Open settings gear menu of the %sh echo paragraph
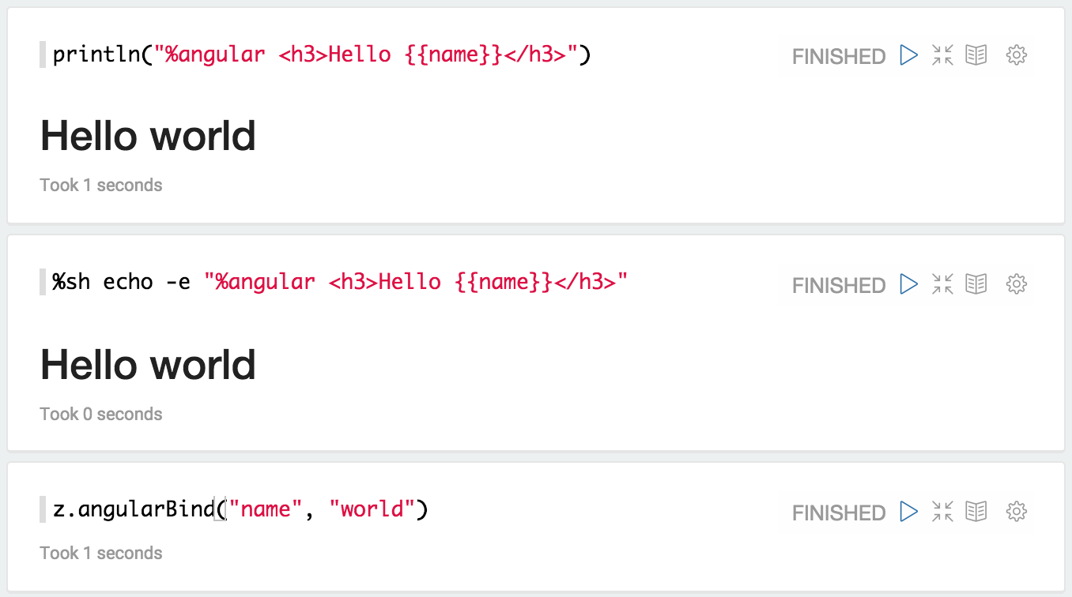 [1016, 283]
